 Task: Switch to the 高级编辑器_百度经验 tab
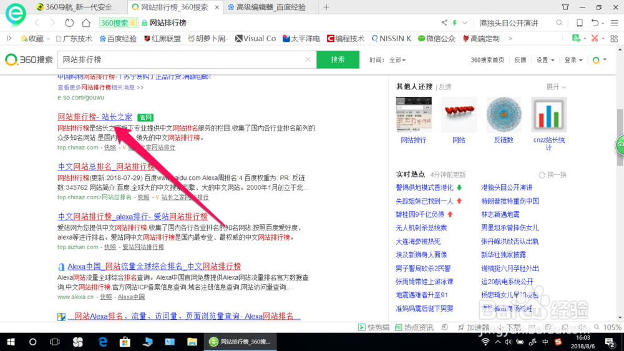pyautogui.click(x=266, y=7)
